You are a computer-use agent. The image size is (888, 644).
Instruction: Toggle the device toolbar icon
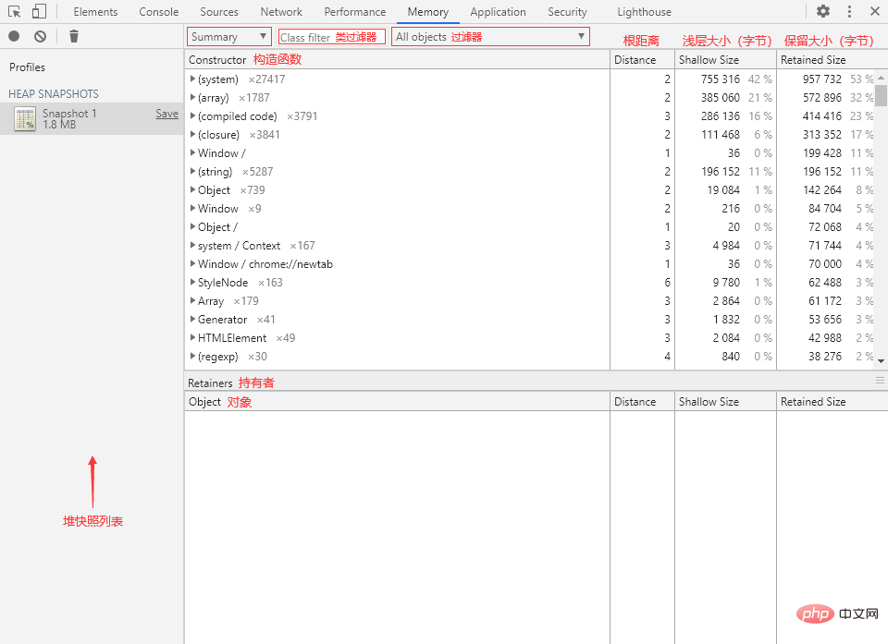click(39, 11)
